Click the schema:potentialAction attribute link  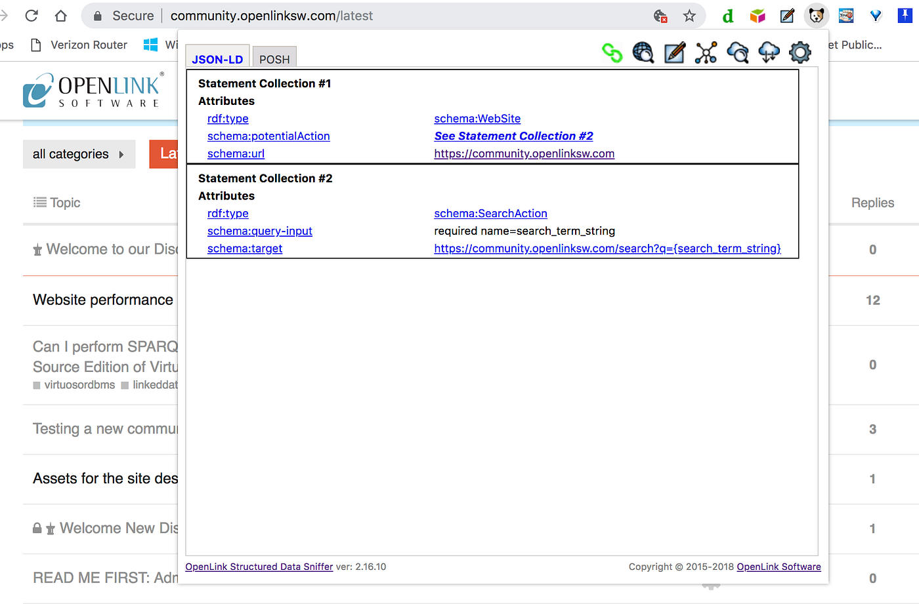pyautogui.click(x=268, y=136)
